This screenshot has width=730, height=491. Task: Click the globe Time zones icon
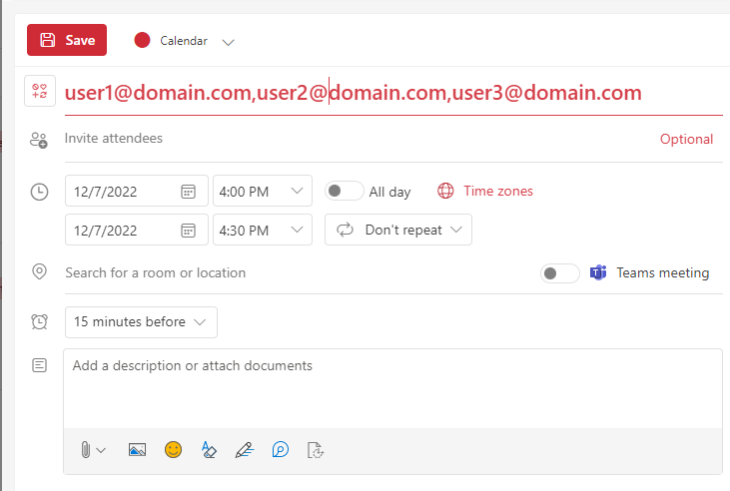[445, 191]
